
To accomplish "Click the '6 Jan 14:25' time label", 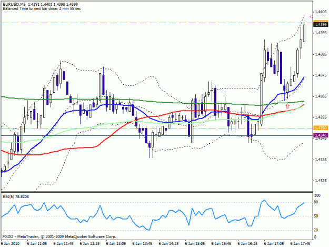I will 168,244.
